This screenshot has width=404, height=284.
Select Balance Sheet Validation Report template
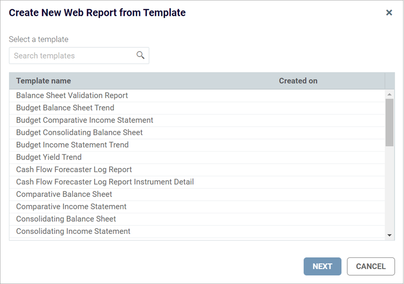pyautogui.click(x=72, y=95)
